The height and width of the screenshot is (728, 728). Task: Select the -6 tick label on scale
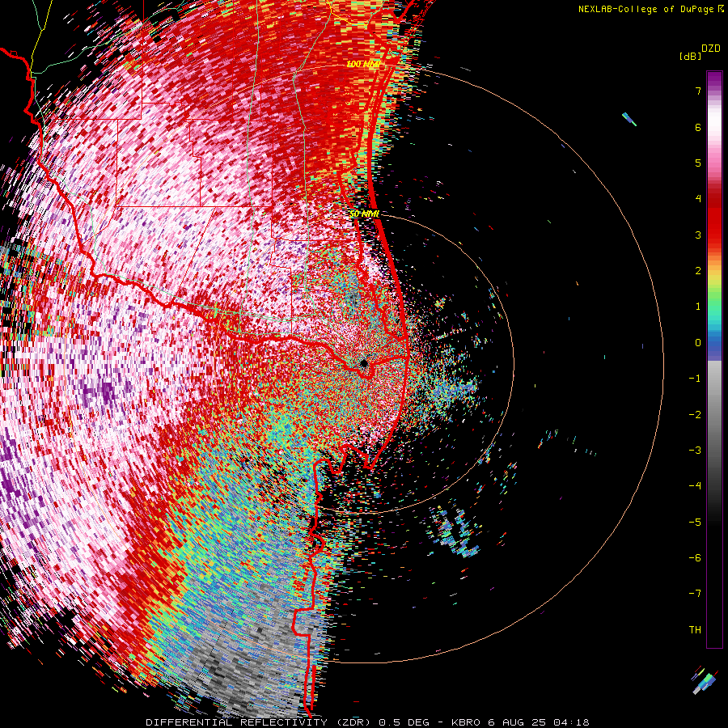click(695, 558)
